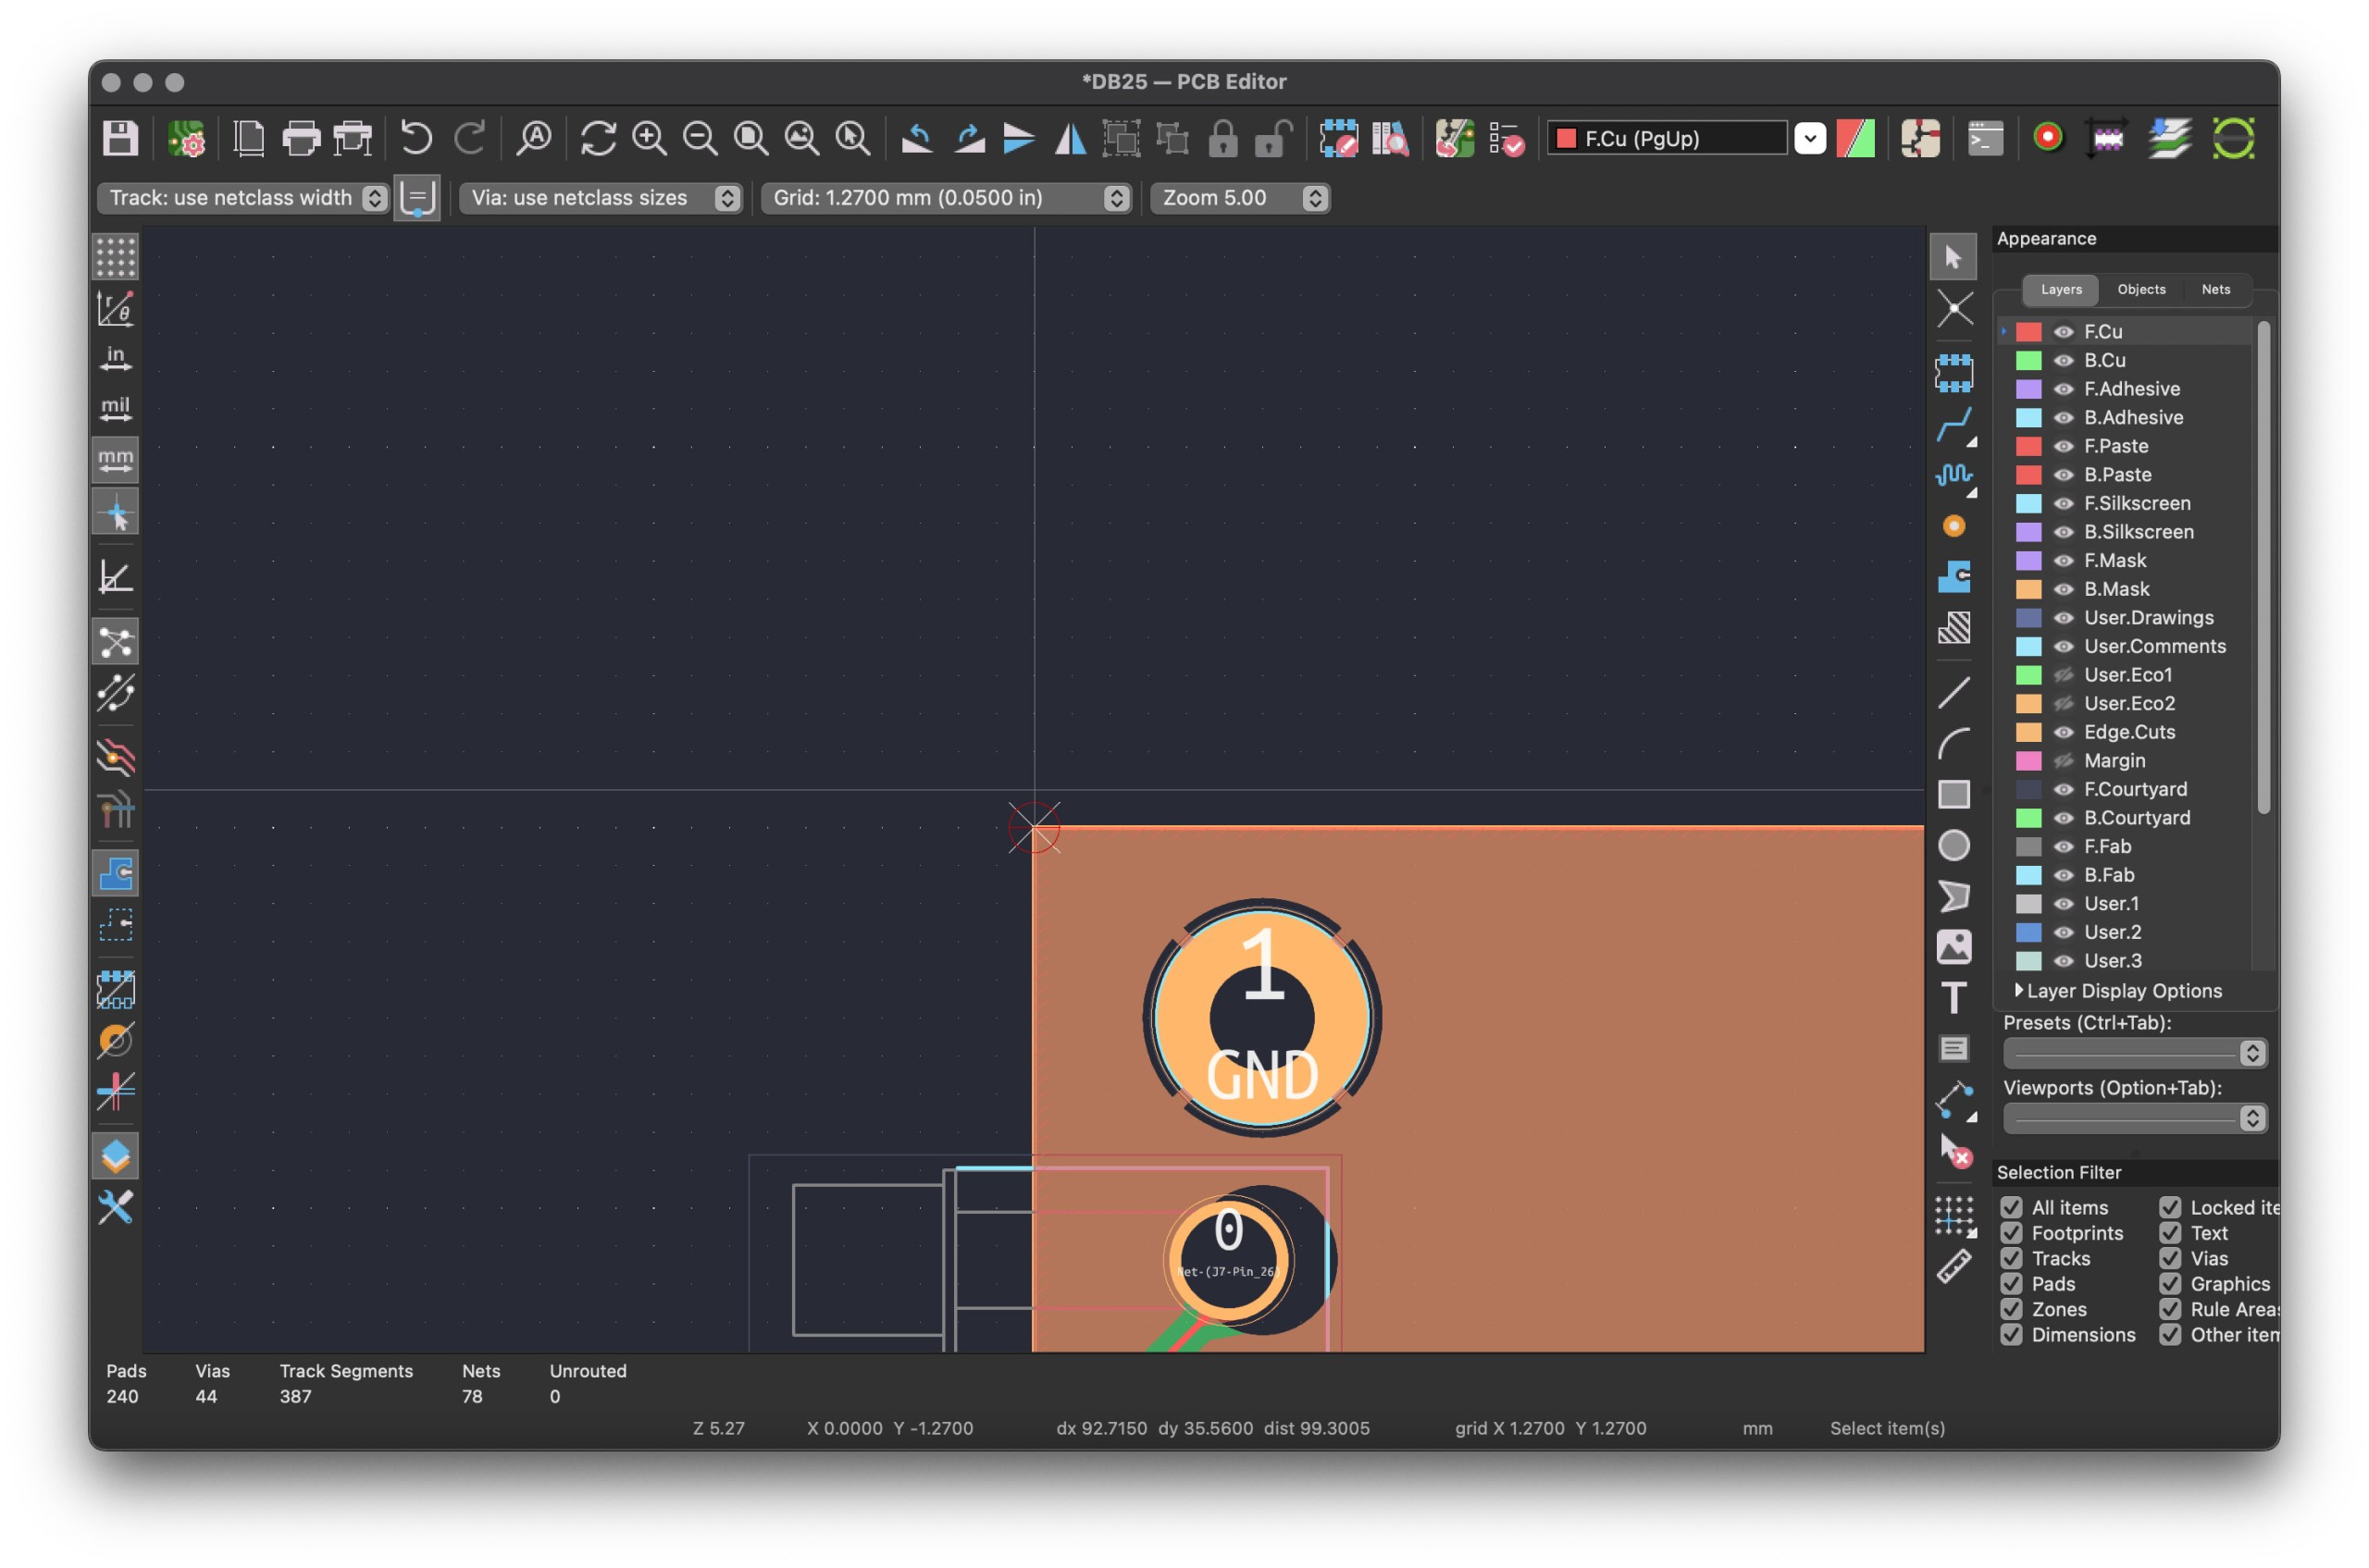Open the Scripting console
This screenshot has width=2369, height=1568.
(1985, 138)
